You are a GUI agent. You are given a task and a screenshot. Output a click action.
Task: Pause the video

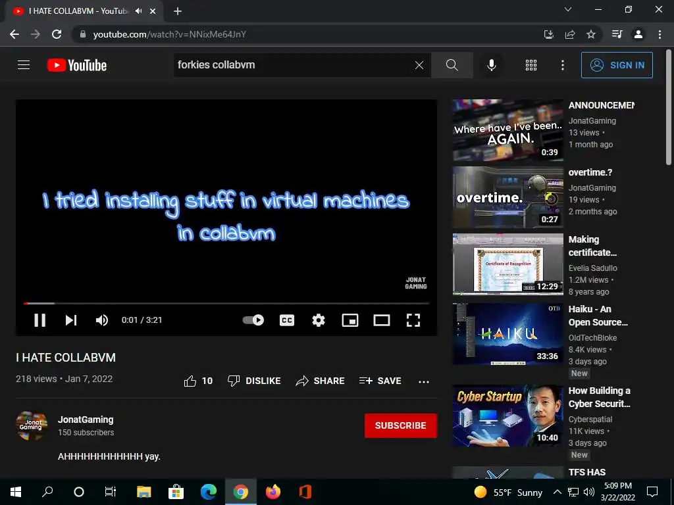(40, 320)
